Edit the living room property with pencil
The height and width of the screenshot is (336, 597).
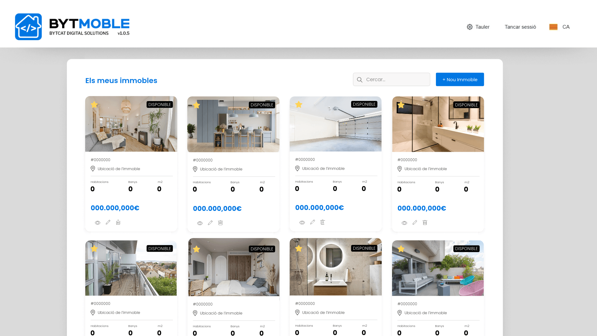(x=108, y=222)
